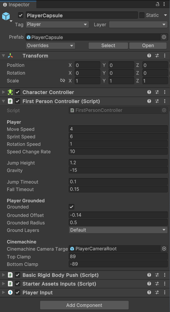Disable the Basic Rigid Body Push script
This screenshot has height=312, width=170.
click(x=18, y=275)
